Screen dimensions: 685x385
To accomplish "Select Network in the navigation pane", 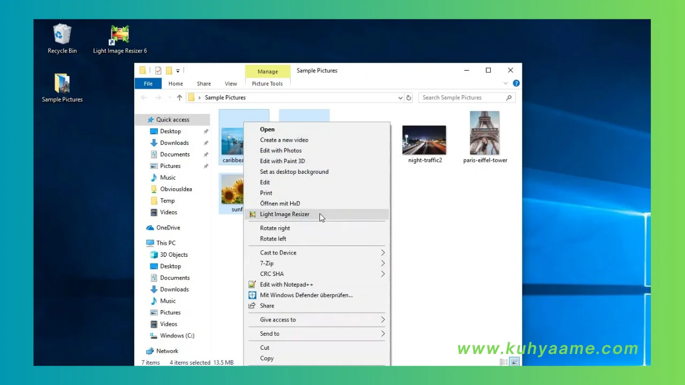I will tap(167, 351).
